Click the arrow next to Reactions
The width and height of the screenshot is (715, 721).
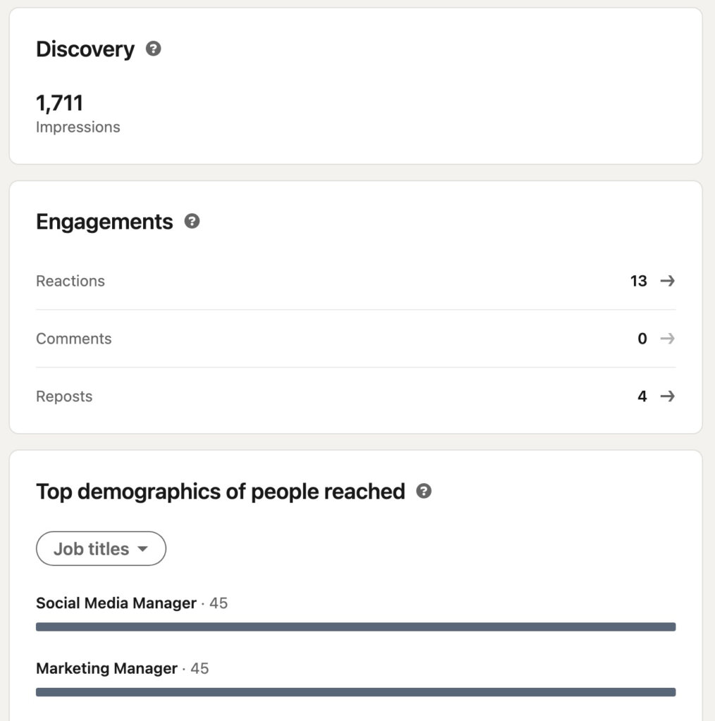[666, 281]
